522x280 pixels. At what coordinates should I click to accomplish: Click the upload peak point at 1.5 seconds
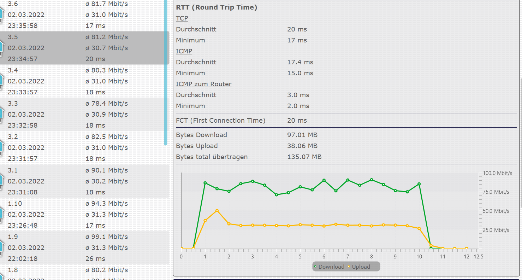217,210
